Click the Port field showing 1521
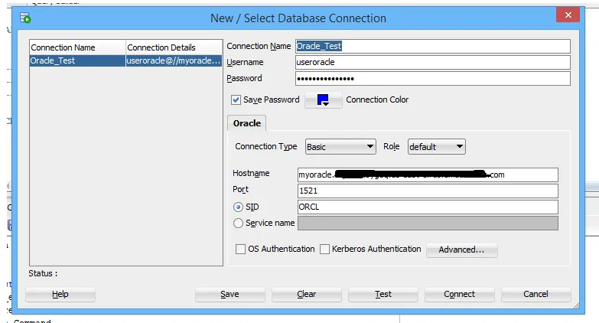This screenshot has height=323, width=599. [x=428, y=191]
